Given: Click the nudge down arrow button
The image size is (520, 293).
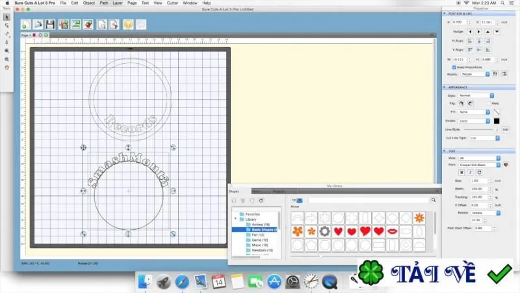Looking at the screenshot, I should pos(497,32).
